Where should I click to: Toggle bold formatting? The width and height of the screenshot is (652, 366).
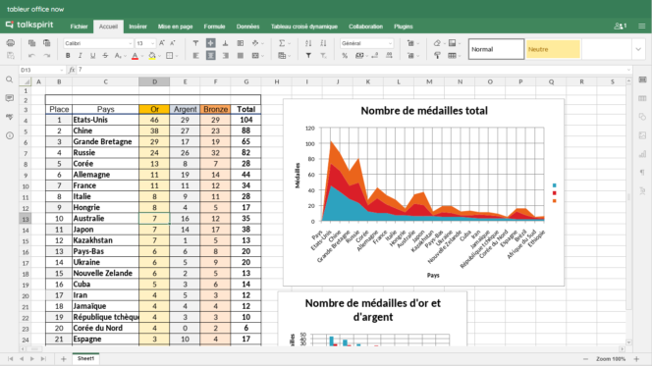pos(68,56)
